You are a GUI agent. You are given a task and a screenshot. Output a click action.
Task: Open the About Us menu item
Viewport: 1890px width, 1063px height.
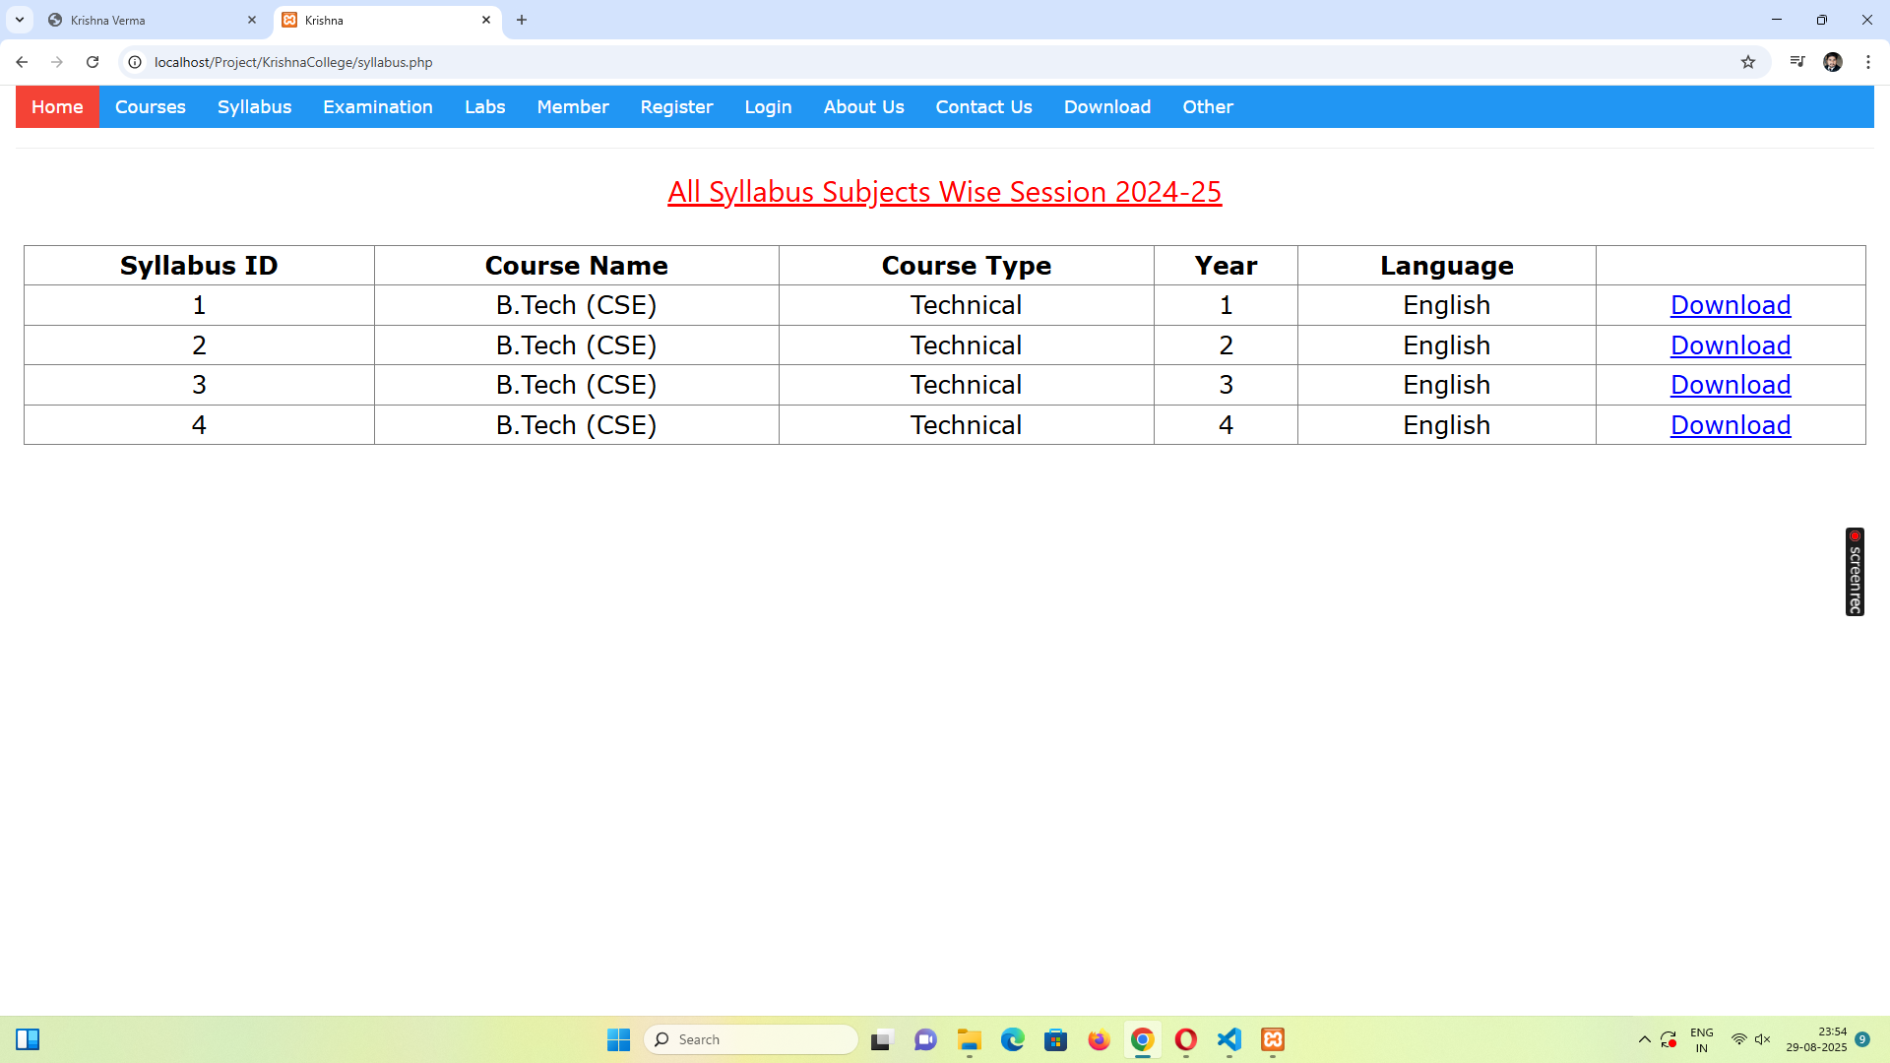pos(864,106)
